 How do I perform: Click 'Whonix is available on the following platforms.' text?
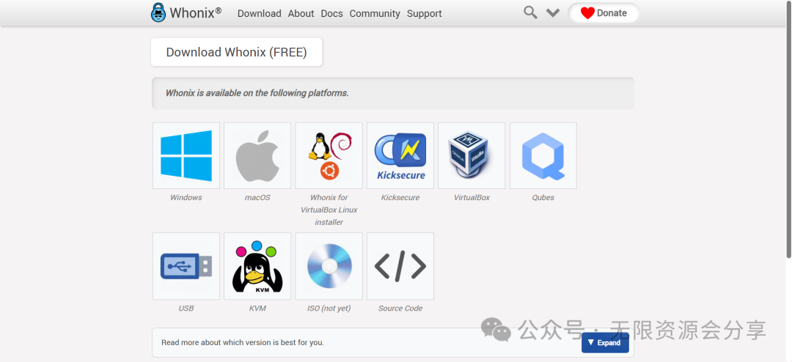tap(257, 93)
